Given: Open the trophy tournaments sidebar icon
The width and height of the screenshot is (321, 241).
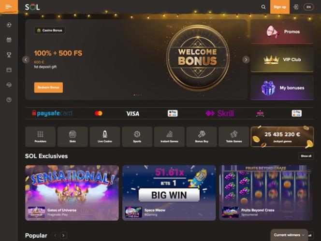Looking at the screenshot, I should (x=9, y=55).
